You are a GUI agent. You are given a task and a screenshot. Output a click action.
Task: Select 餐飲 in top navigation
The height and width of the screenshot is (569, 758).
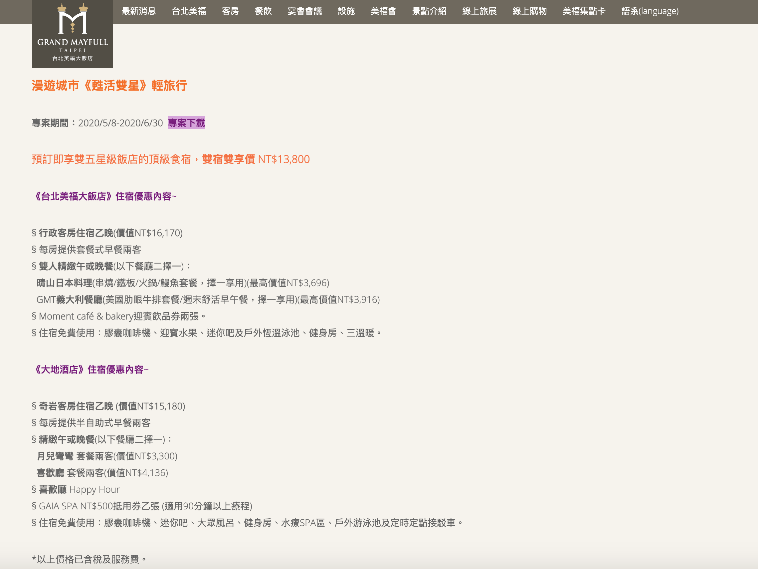coord(263,11)
